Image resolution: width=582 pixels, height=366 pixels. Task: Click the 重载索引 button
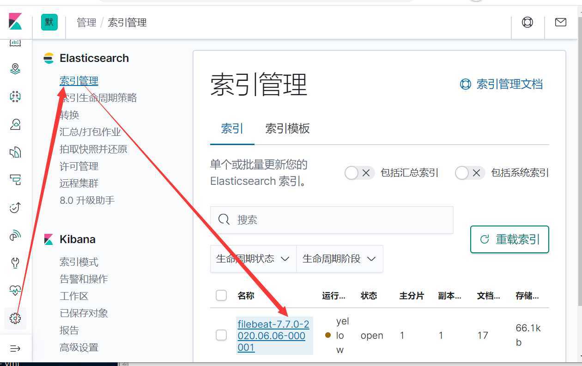point(509,239)
